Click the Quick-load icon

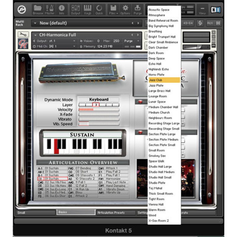tap(99, 9)
